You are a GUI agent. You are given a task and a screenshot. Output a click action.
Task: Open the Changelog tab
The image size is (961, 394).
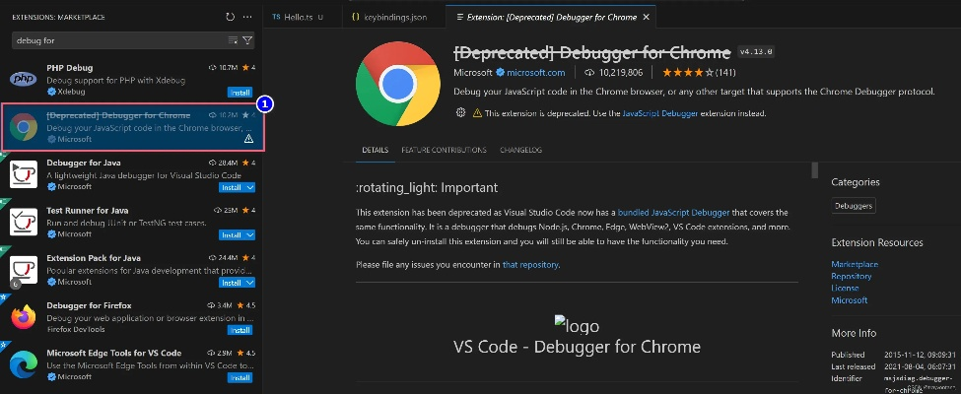[x=521, y=150]
